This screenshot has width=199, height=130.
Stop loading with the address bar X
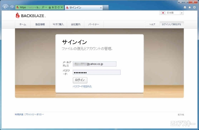pyautogui.click(x=62, y=7)
